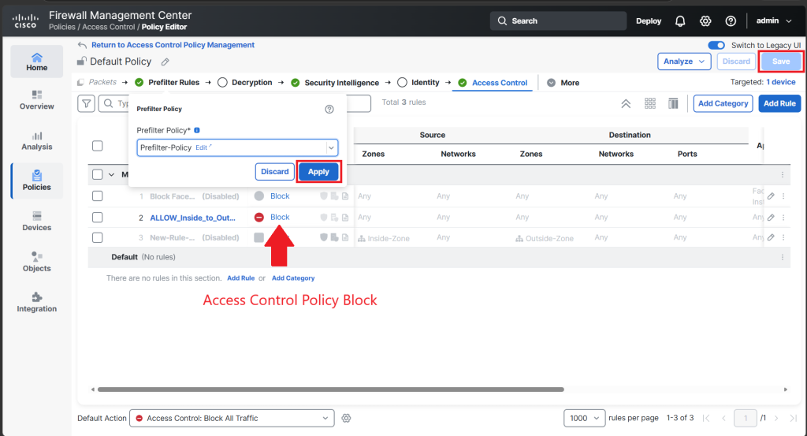The height and width of the screenshot is (436, 807).
Task: Click the shield icon in rule 3 row
Action: [324, 237]
